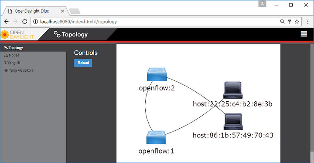Go forward in the browser
Screen dimensions: 314x163
pyautogui.click(x=15, y=22)
